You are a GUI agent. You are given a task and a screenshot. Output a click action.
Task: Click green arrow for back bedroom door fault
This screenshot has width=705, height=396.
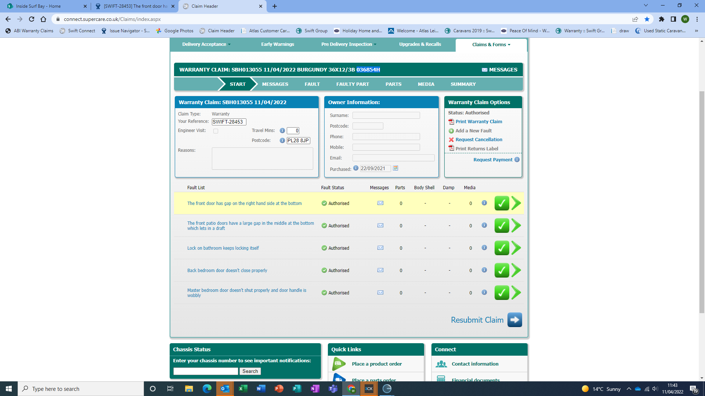point(516,270)
